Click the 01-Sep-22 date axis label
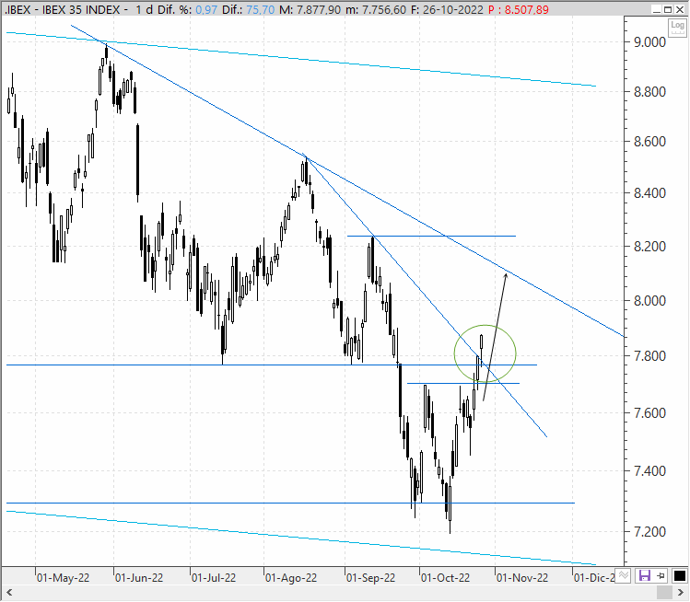 pyautogui.click(x=370, y=577)
